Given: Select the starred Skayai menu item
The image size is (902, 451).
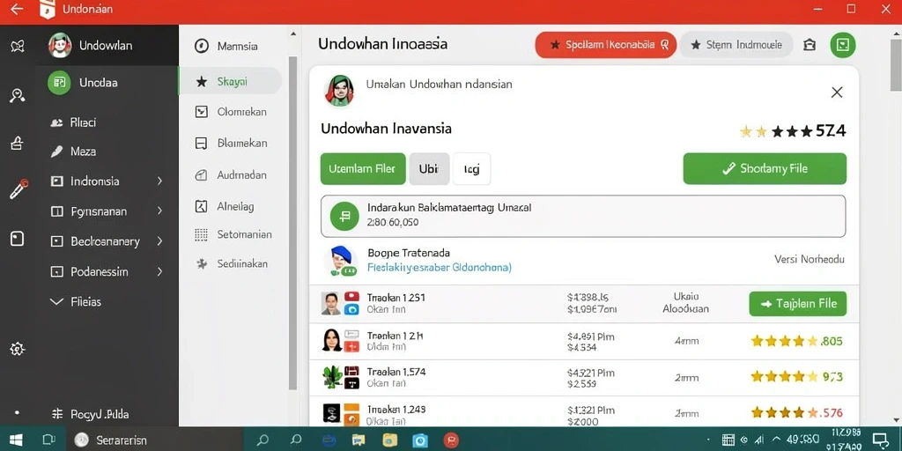Looking at the screenshot, I should coord(230,82).
